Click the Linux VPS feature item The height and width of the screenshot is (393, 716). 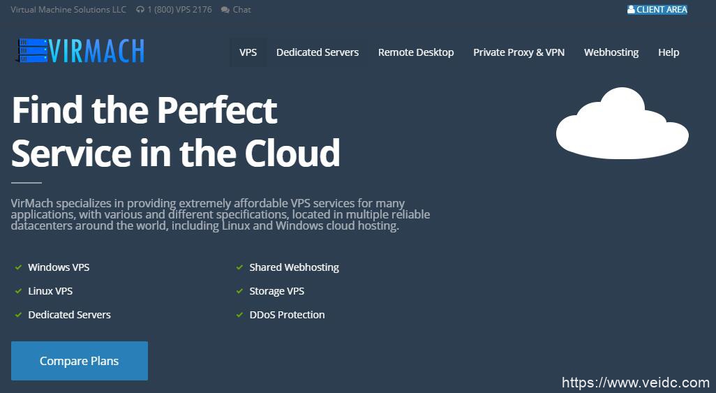50,291
